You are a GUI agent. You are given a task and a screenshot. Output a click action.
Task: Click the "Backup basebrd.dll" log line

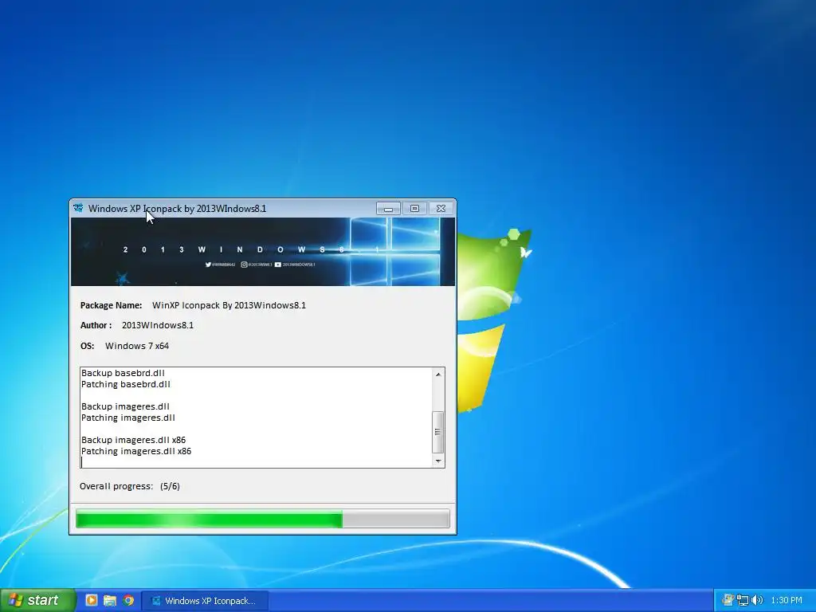point(123,373)
